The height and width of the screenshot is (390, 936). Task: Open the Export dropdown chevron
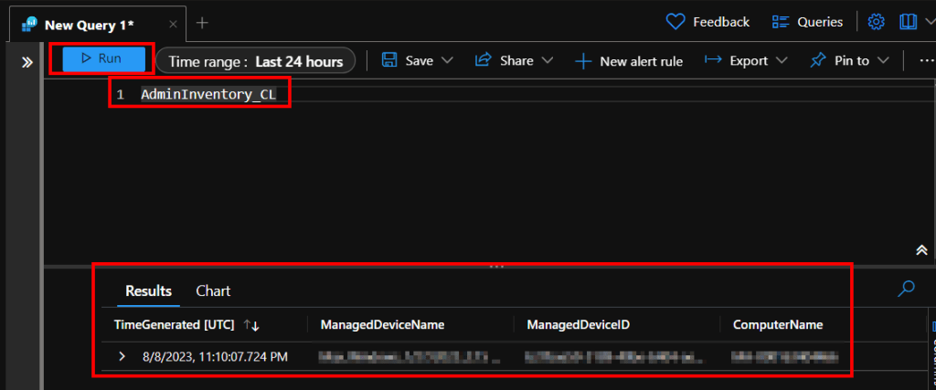click(782, 60)
